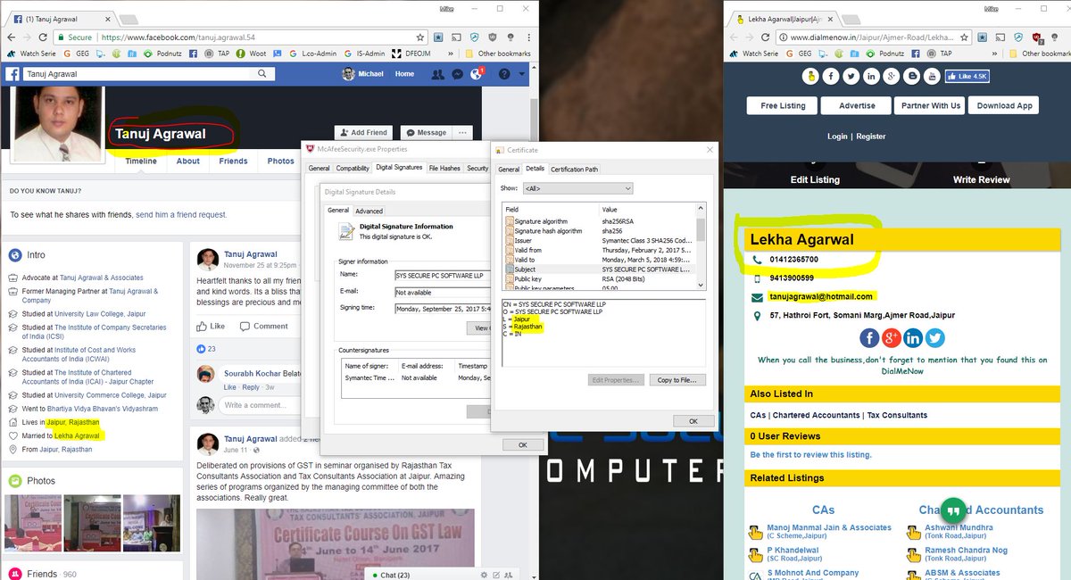Open Facebook quick help question icon
The height and width of the screenshot is (580, 1071).
504,75
